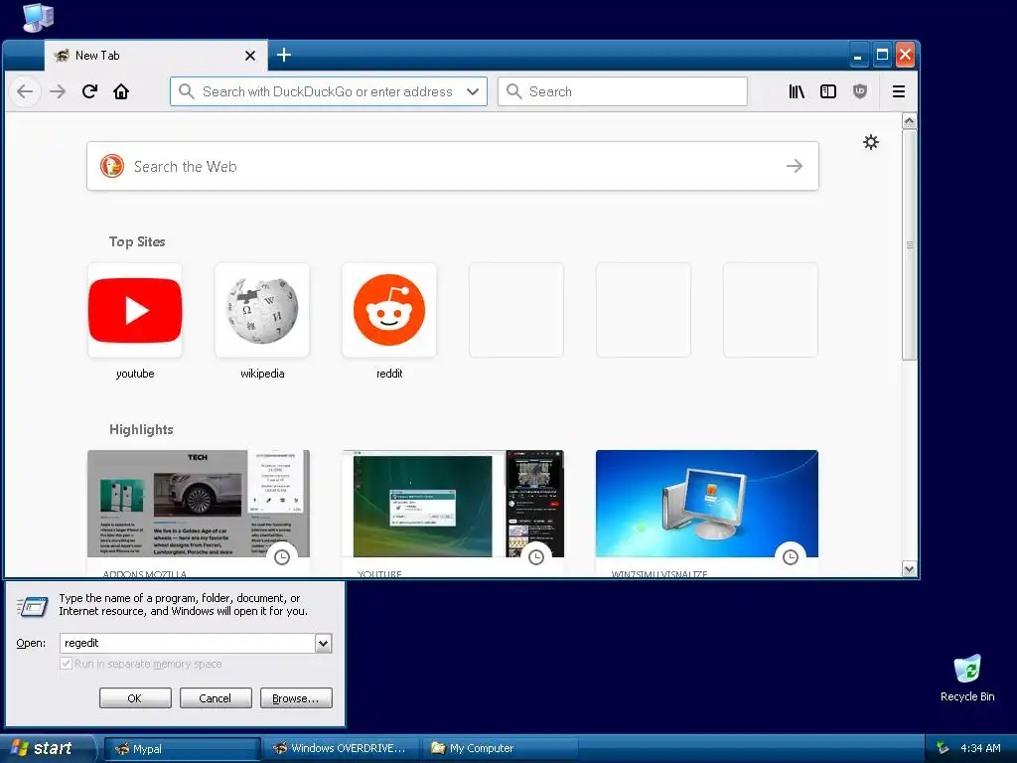
Task: Click history clock on YOUTUBE highlight
Action: click(x=535, y=557)
